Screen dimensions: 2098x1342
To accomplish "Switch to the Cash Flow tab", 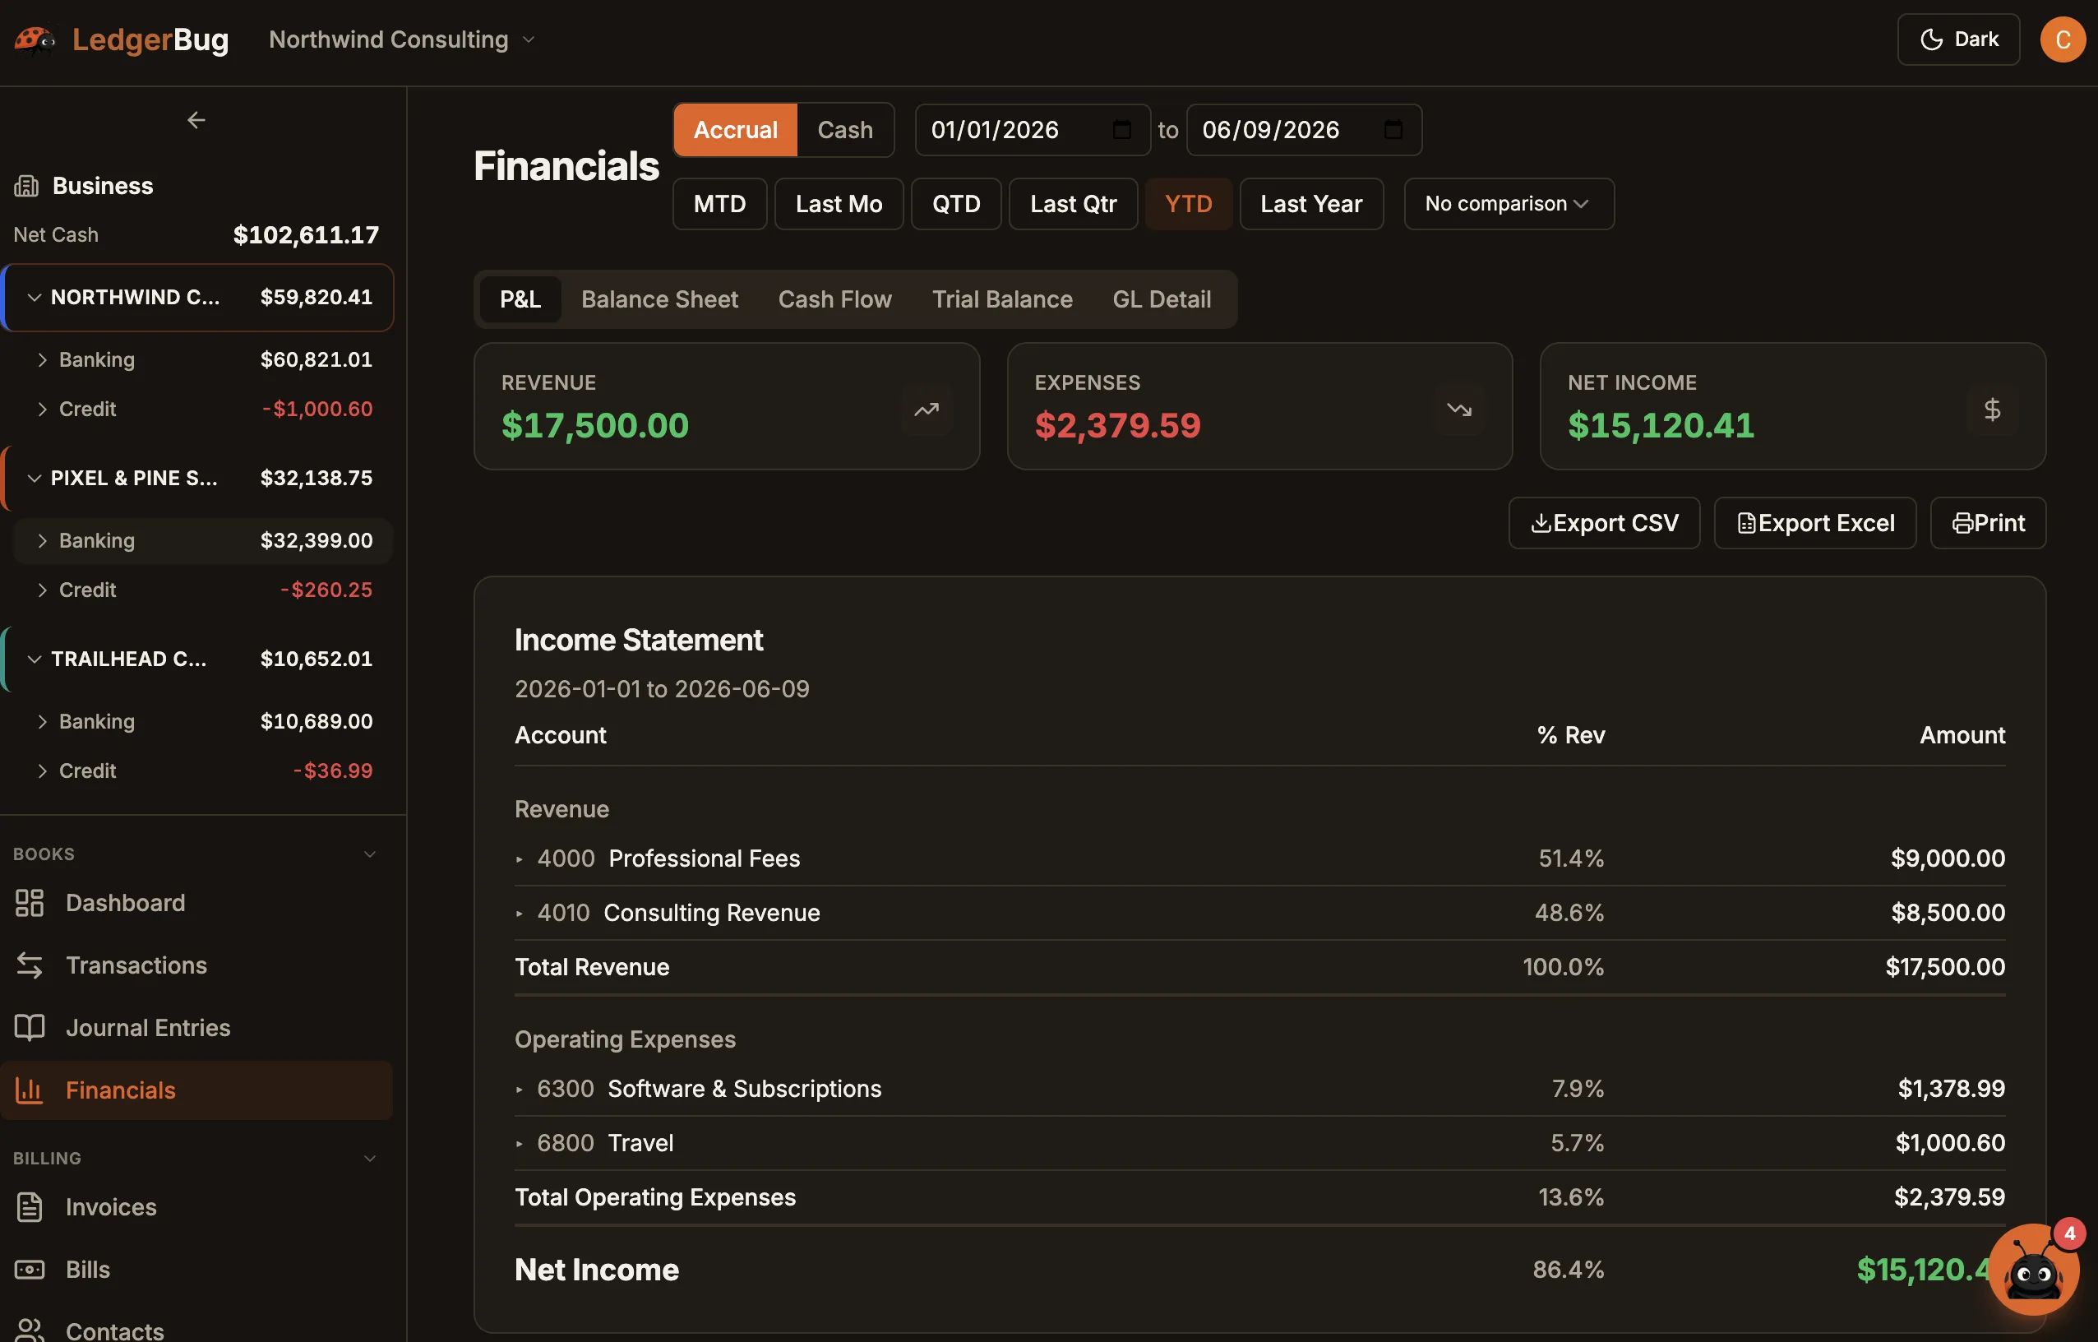I will [834, 298].
